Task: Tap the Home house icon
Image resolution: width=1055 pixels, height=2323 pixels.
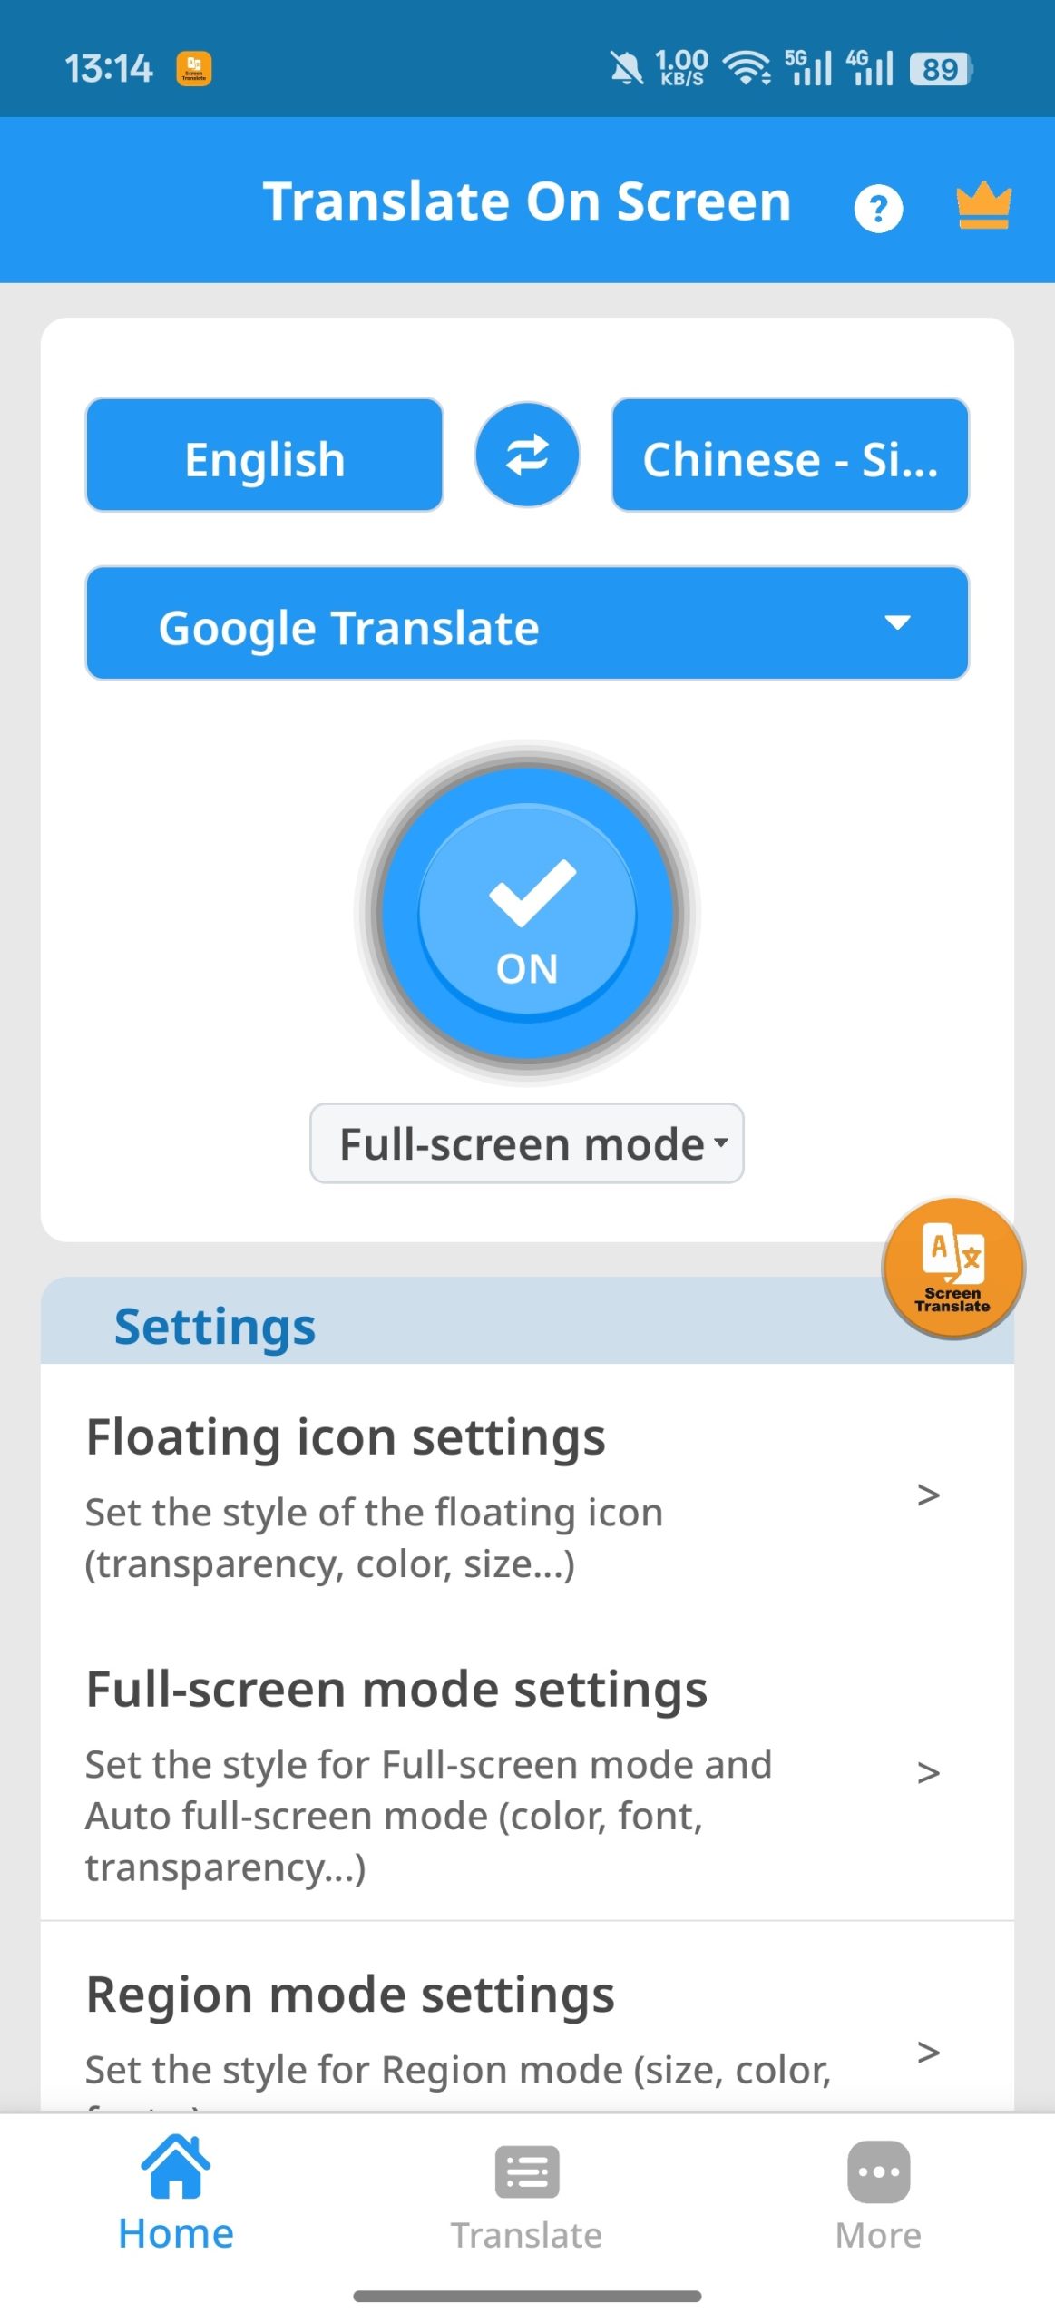Action: click(175, 2166)
